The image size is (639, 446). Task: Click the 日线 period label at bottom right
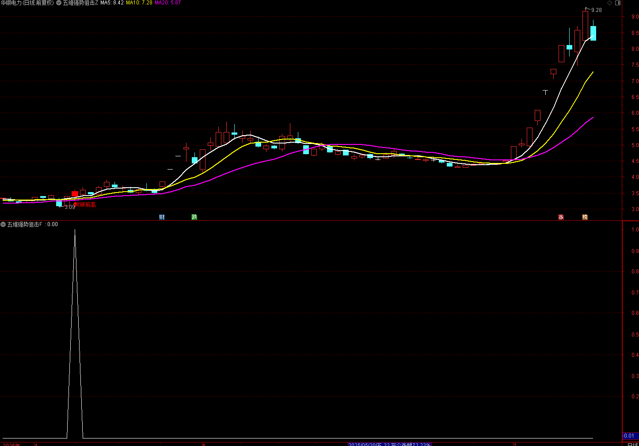(x=633, y=444)
